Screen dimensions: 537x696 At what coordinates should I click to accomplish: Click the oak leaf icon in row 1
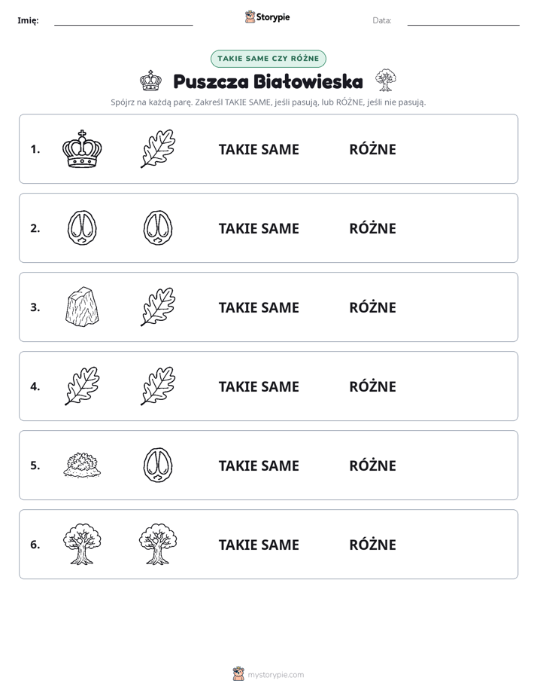click(158, 148)
